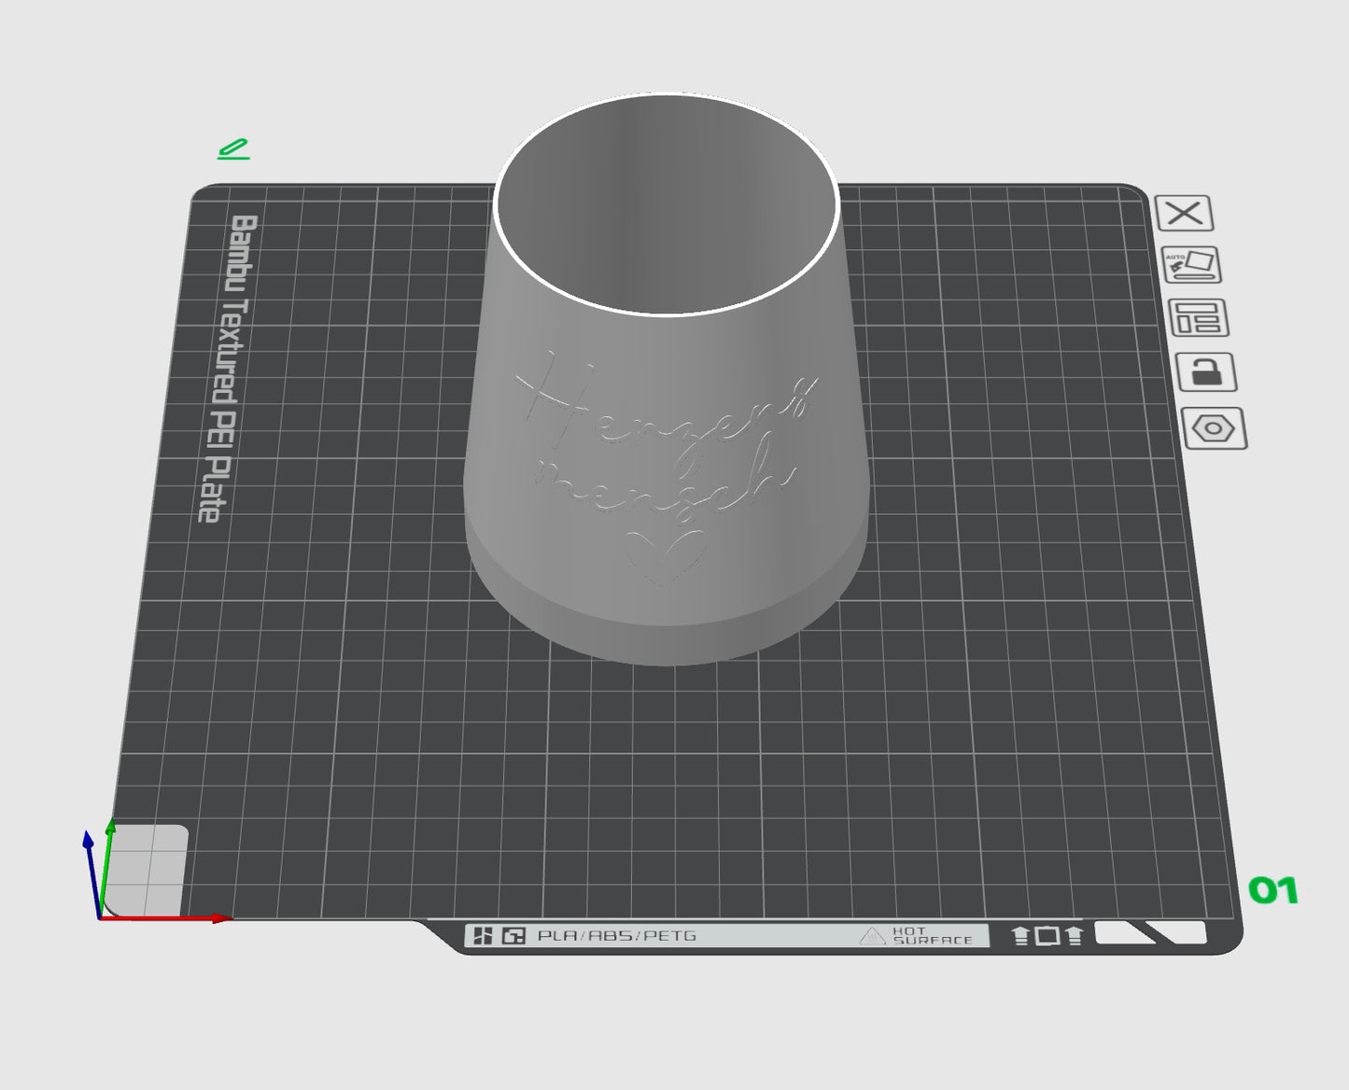Screen dimensions: 1349x1090
Task: Remove all objects with the X plate icon
Action: coord(1184,214)
